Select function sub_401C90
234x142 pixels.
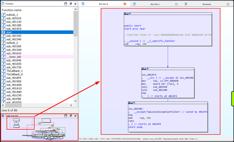pos(37,95)
